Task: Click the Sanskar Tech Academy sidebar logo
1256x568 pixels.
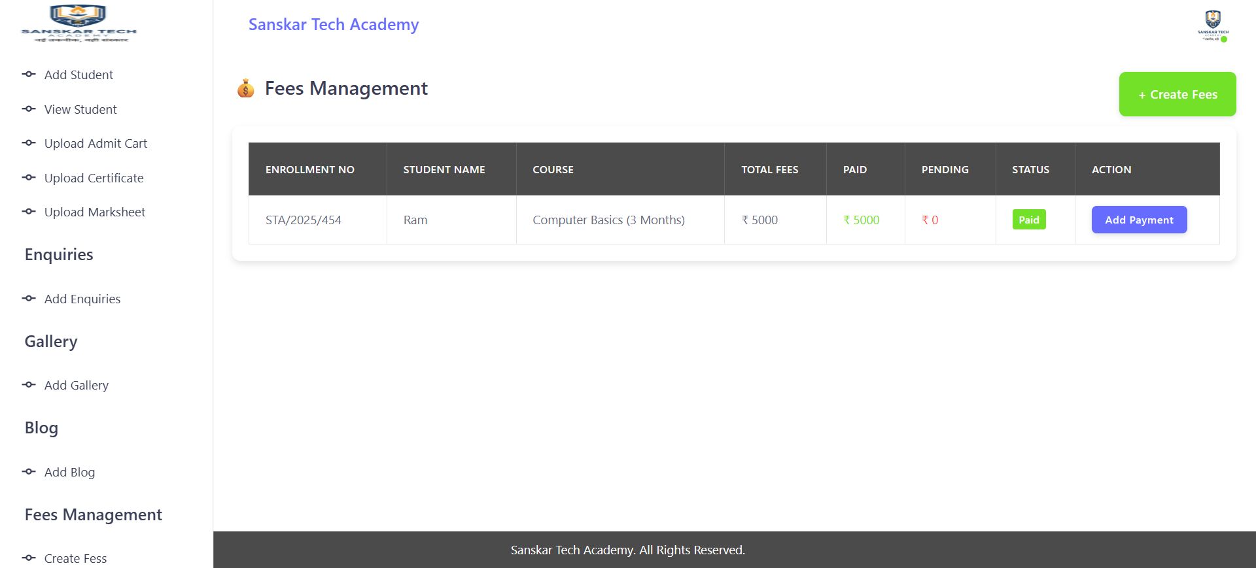Action: point(78,24)
